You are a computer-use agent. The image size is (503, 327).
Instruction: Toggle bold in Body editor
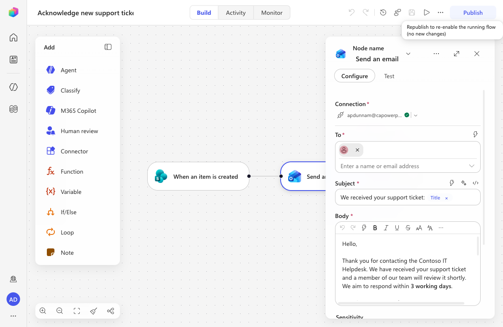(375, 228)
